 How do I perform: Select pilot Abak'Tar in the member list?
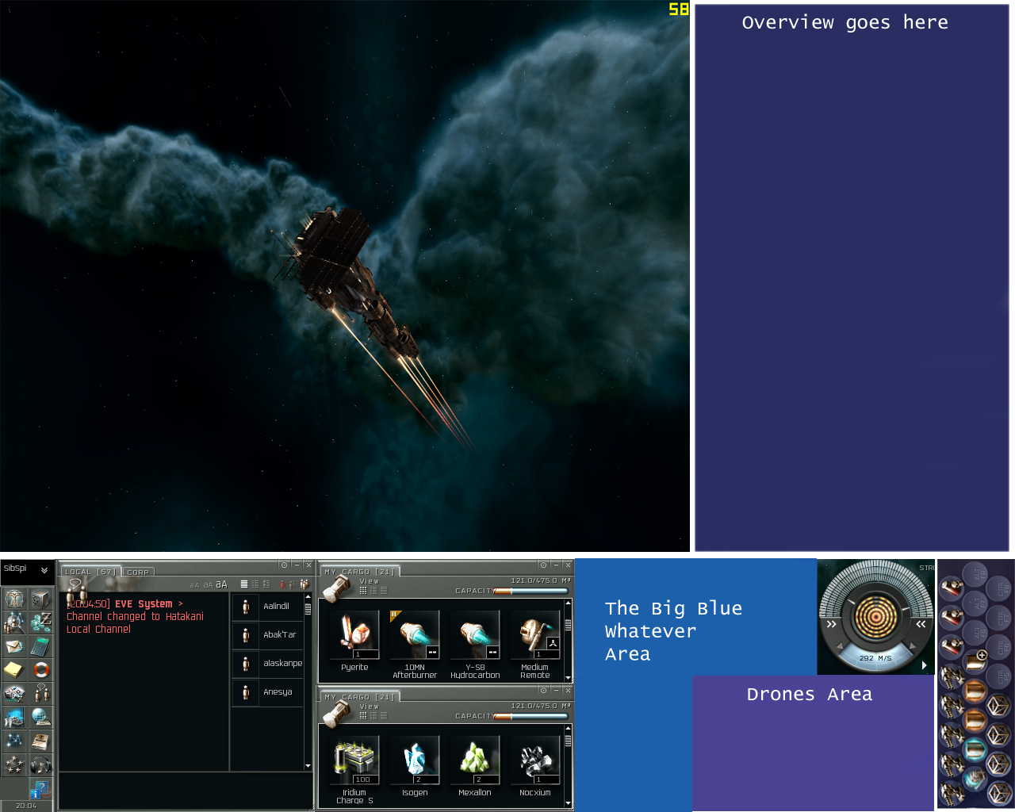click(268, 635)
